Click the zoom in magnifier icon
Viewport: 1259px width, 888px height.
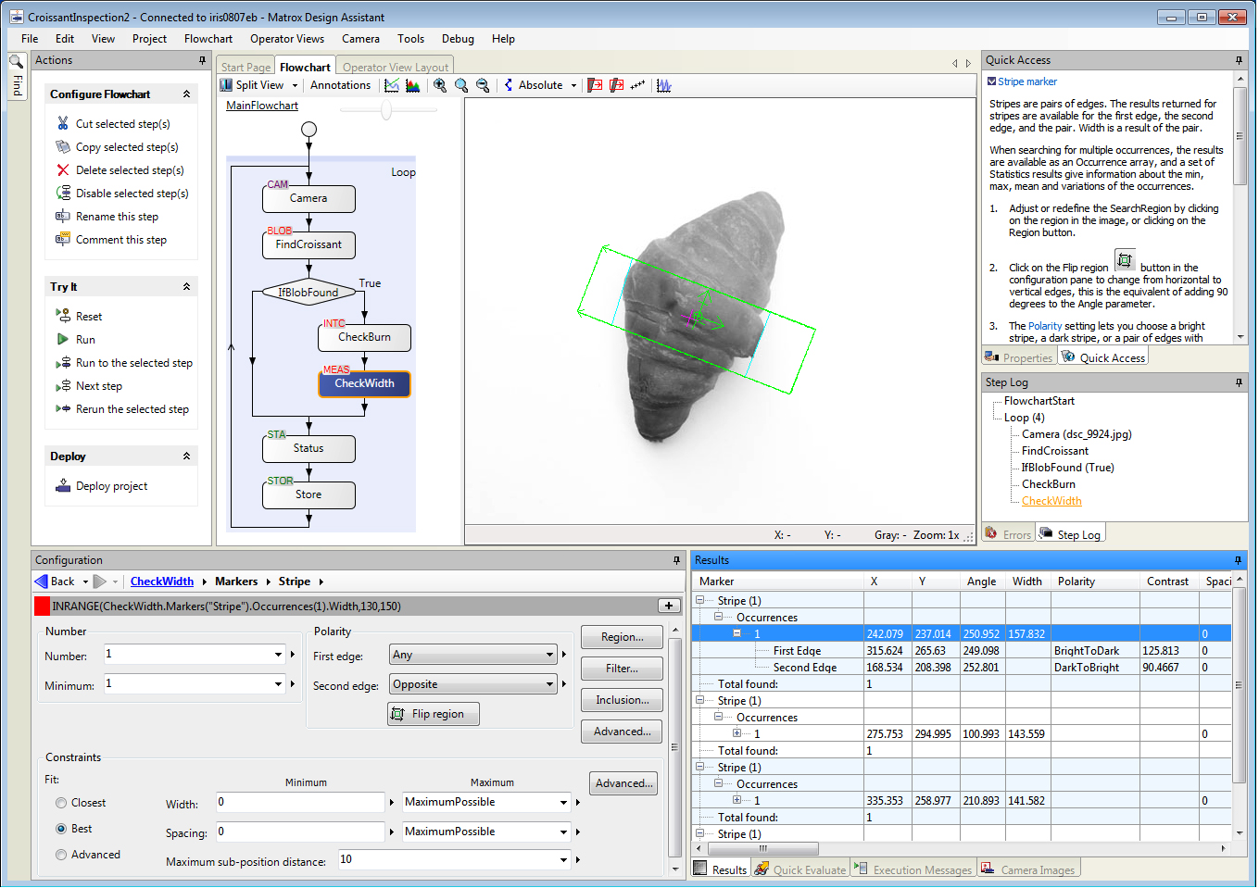(440, 85)
